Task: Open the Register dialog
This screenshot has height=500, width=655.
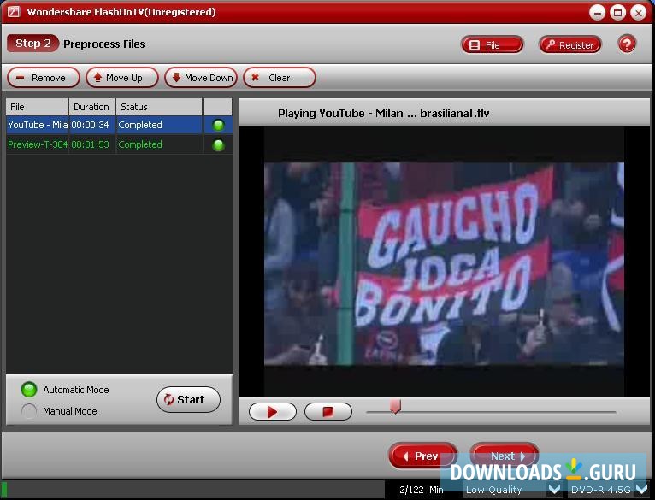Action: coord(570,45)
